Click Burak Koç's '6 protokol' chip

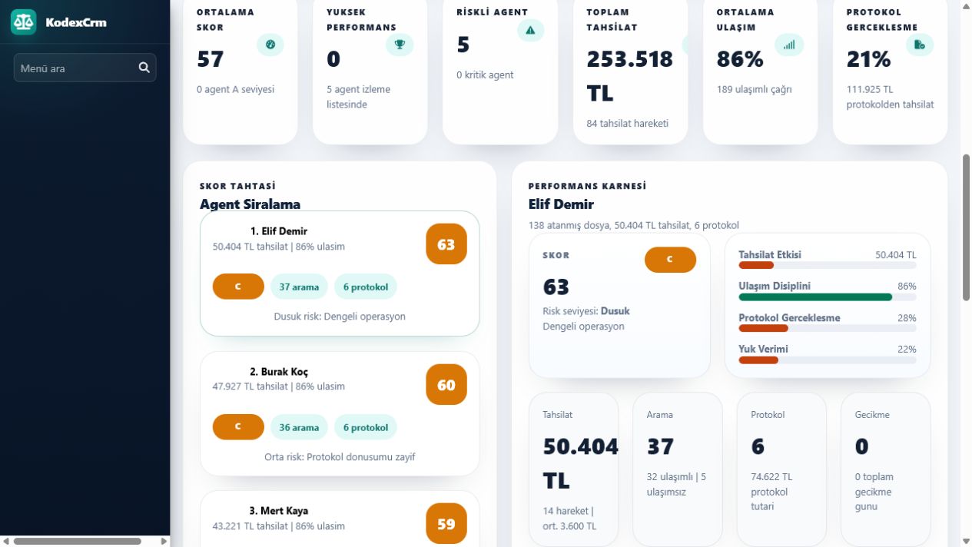point(366,427)
